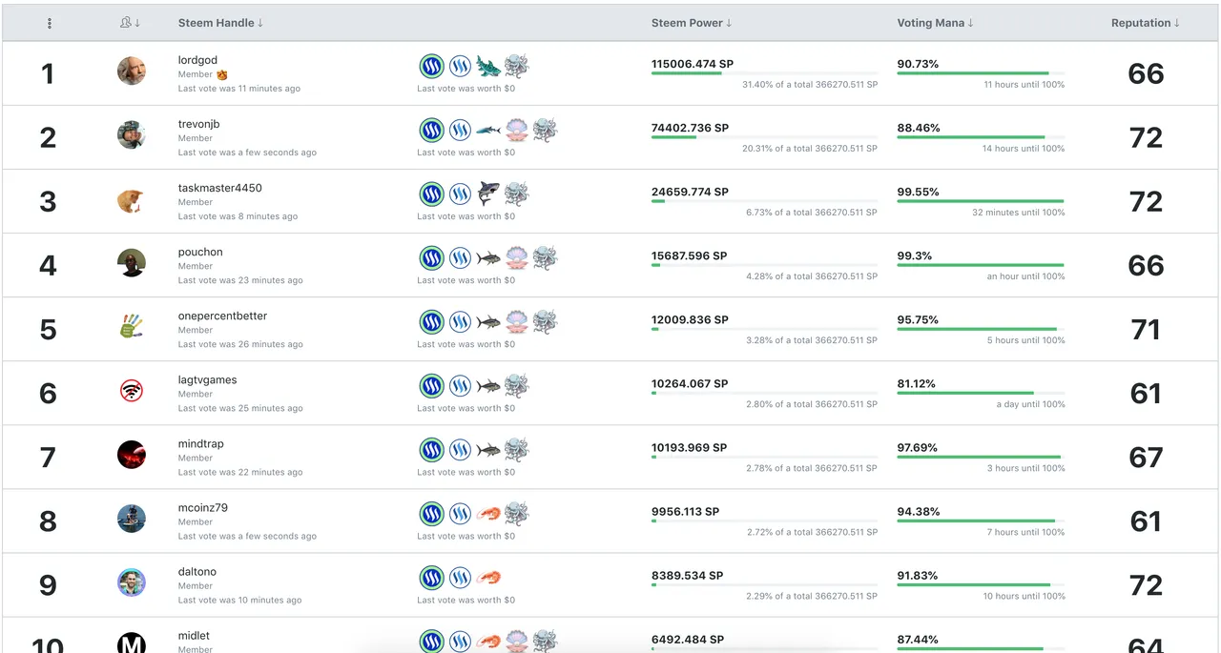
Task: Open the pouchon handle link
Action: (x=200, y=252)
